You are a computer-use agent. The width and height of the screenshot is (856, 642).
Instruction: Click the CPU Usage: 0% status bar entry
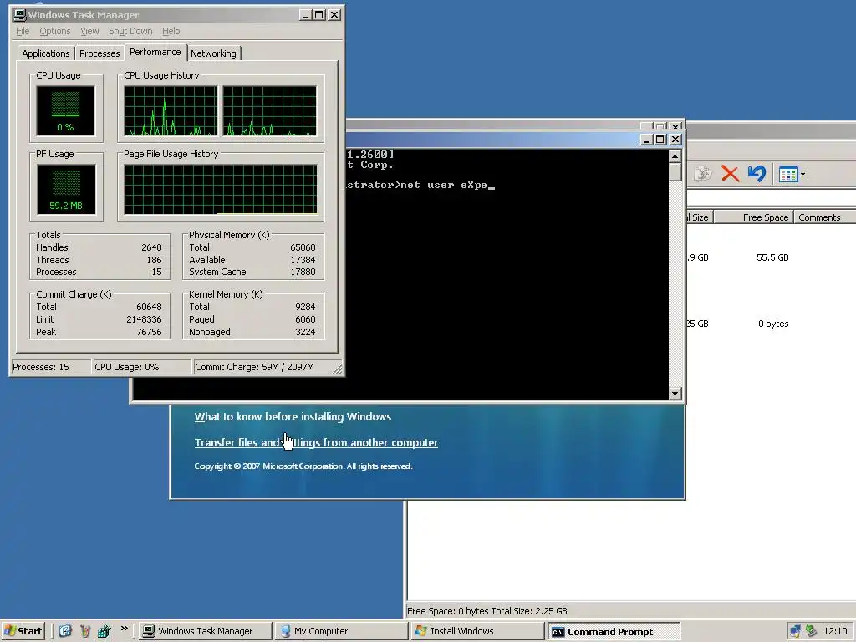coord(142,367)
